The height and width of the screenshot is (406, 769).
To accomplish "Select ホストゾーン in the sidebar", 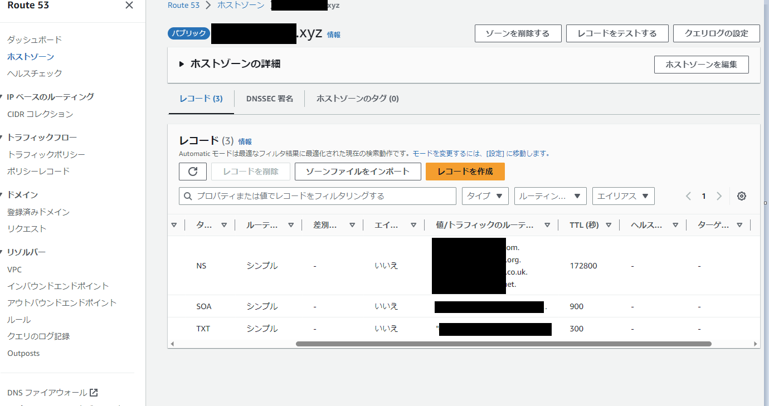I will (31, 56).
